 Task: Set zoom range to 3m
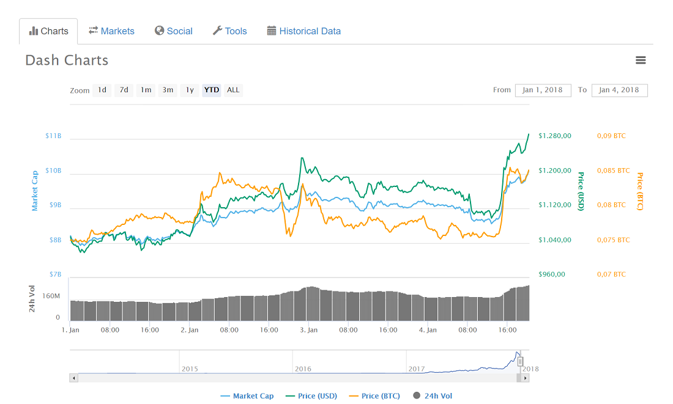(x=168, y=90)
